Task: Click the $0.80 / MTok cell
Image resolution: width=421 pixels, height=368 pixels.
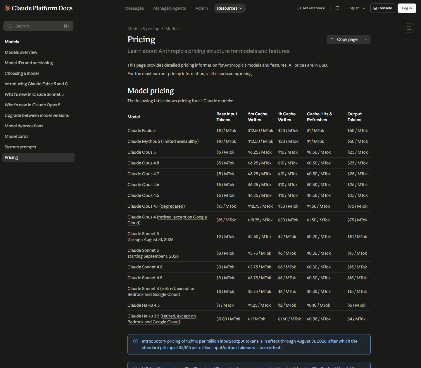Action: pos(228,319)
